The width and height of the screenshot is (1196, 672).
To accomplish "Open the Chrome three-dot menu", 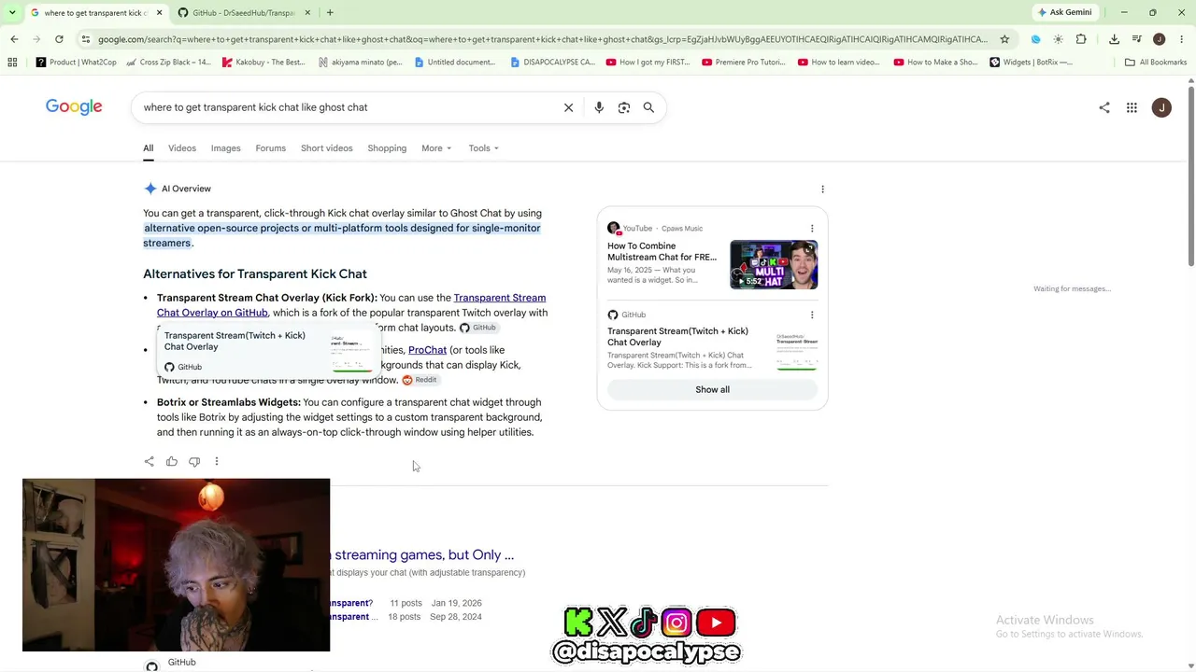I will 1182,39.
